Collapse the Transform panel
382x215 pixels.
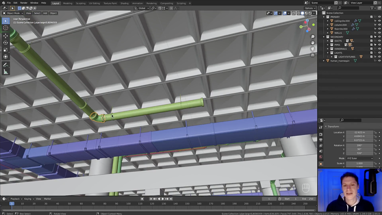[326, 127]
